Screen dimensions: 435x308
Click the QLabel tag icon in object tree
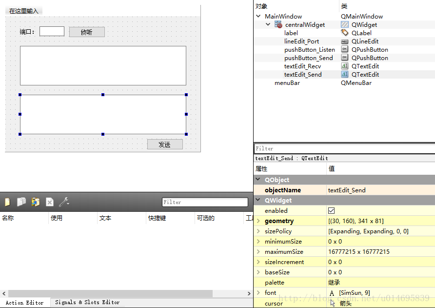(x=345, y=33)
